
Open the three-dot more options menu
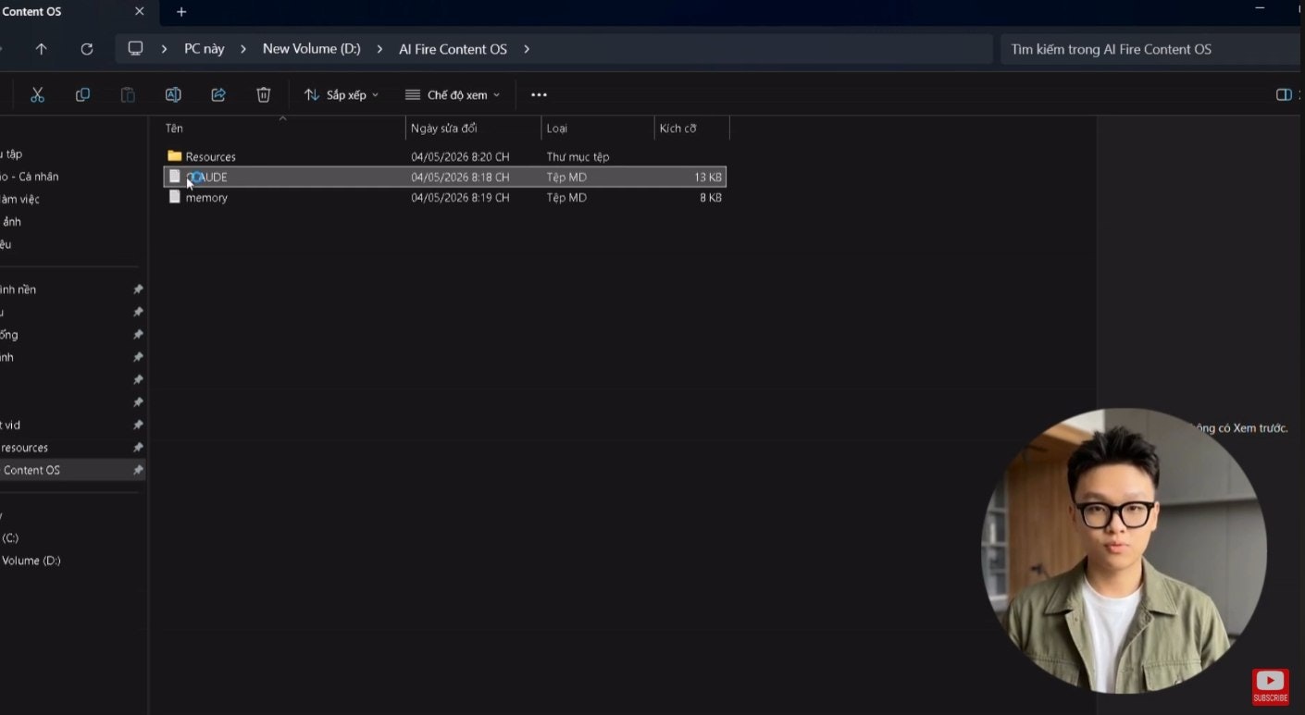[539, 94]
